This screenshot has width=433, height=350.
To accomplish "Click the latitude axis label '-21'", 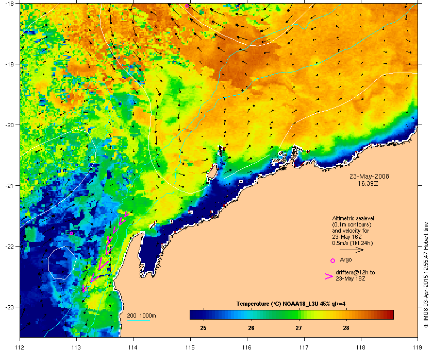I will click(x=9, y=185).
